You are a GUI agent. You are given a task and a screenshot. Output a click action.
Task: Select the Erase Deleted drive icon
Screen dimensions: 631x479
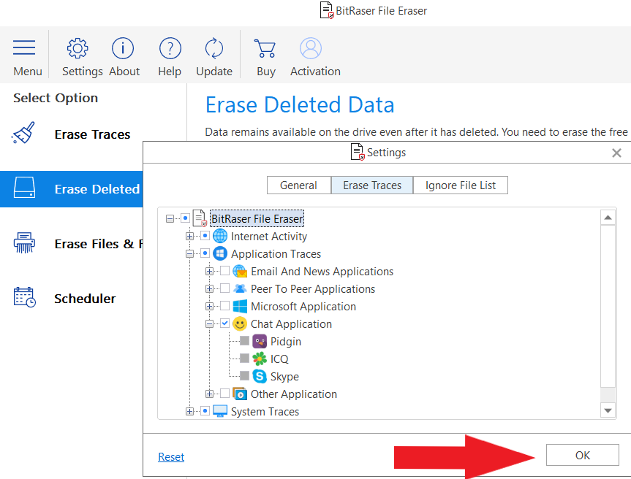pyautogui.click(x=24, y=188)
